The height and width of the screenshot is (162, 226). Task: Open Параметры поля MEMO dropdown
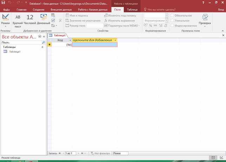[122, 26]
